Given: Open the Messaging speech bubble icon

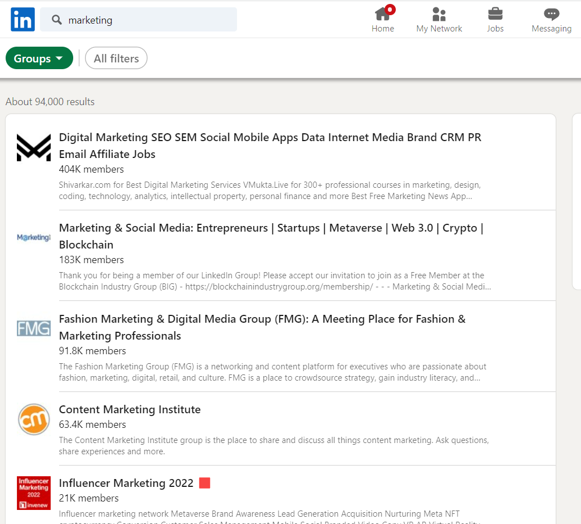Looking at the screenshot, I should pyautogui.click(x=551, y=15).
